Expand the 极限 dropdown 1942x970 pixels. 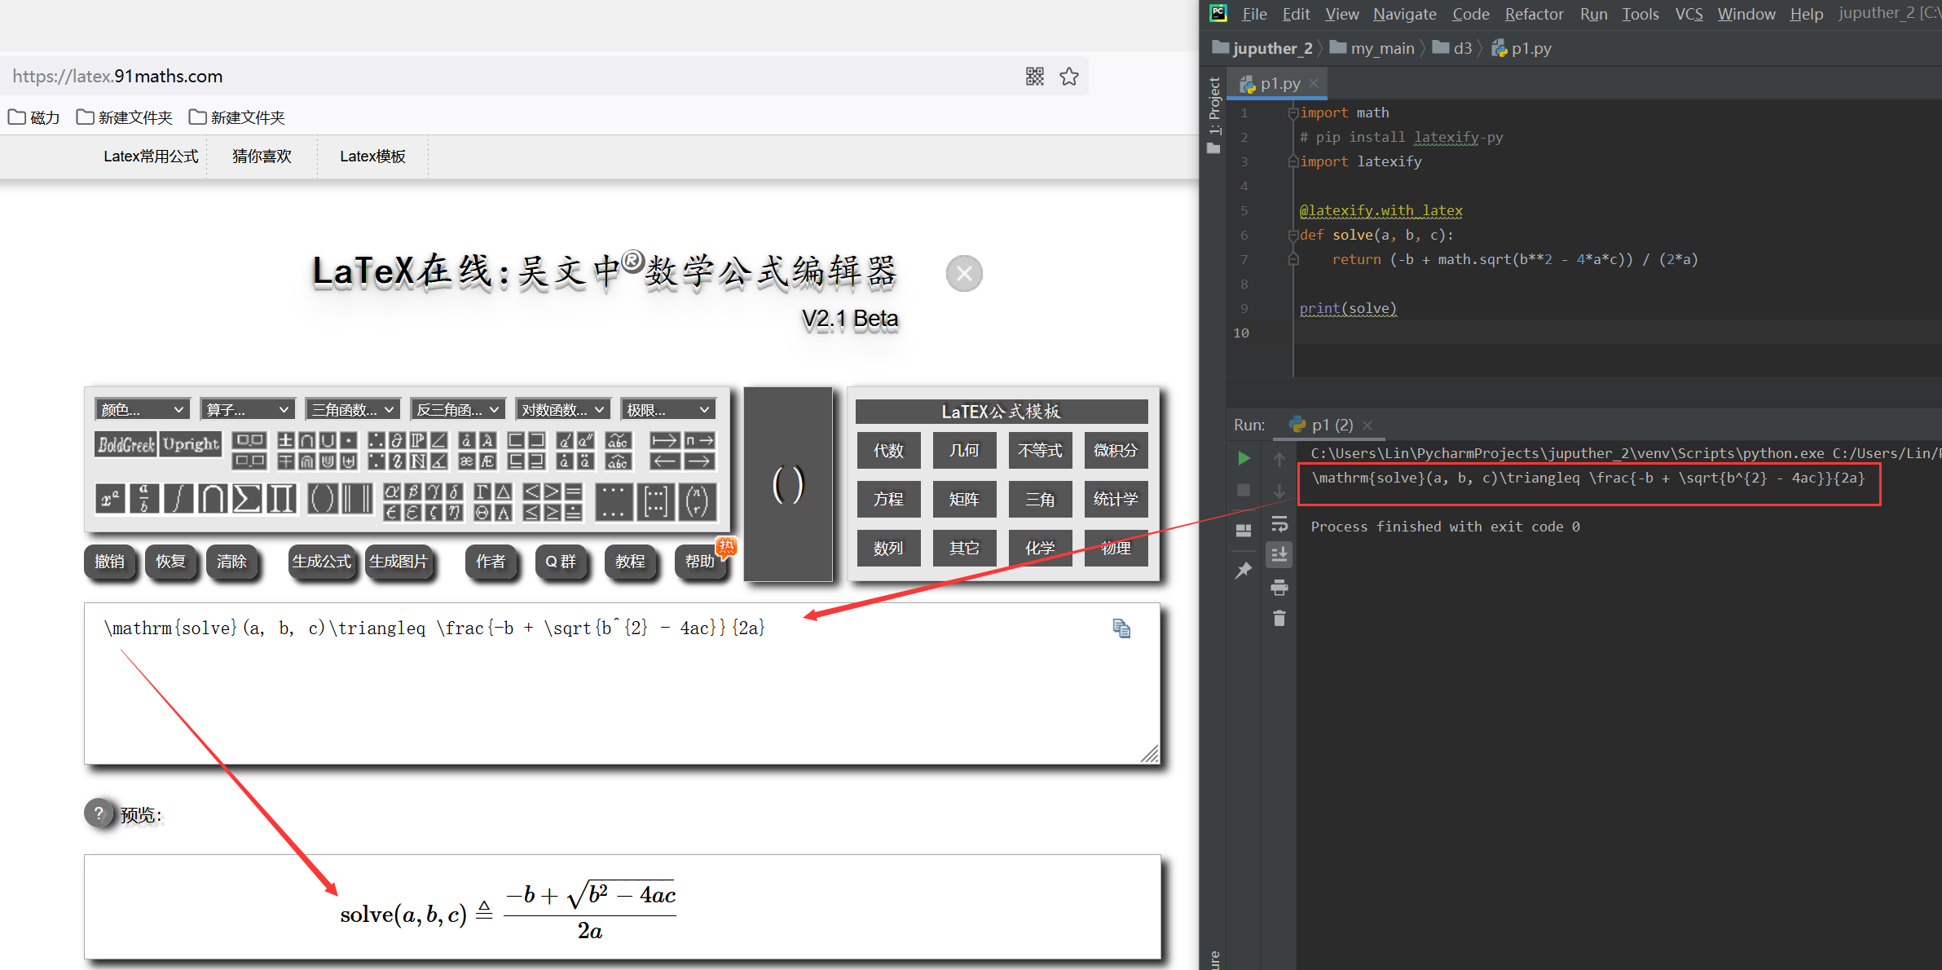pos(667,408)
